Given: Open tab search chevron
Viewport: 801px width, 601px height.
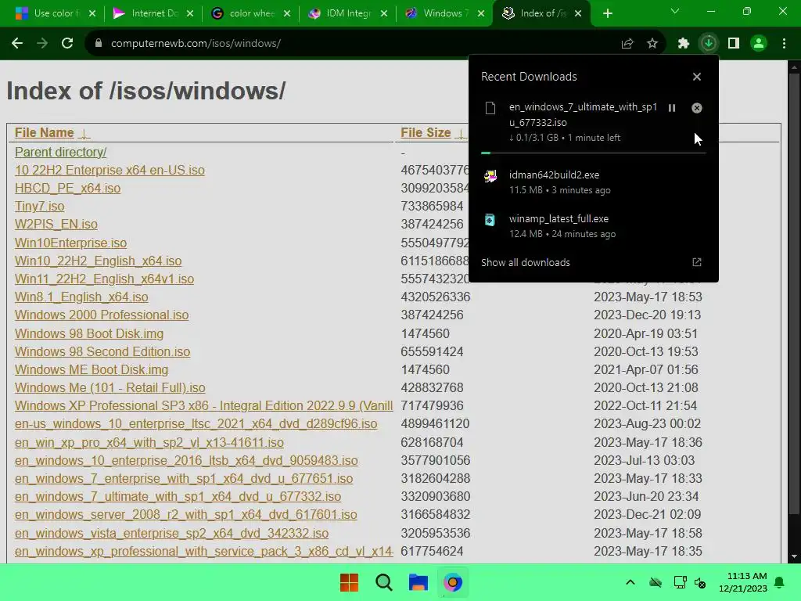Looking at the screenshot, I should (675, 11).
